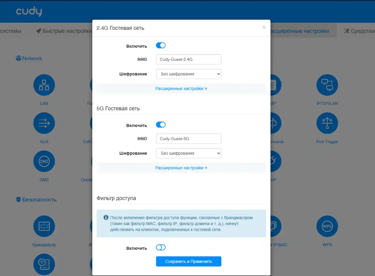Click the Cudy logo
The height and width of the screenshot is (276, 375).
click(x=29, y=11)
